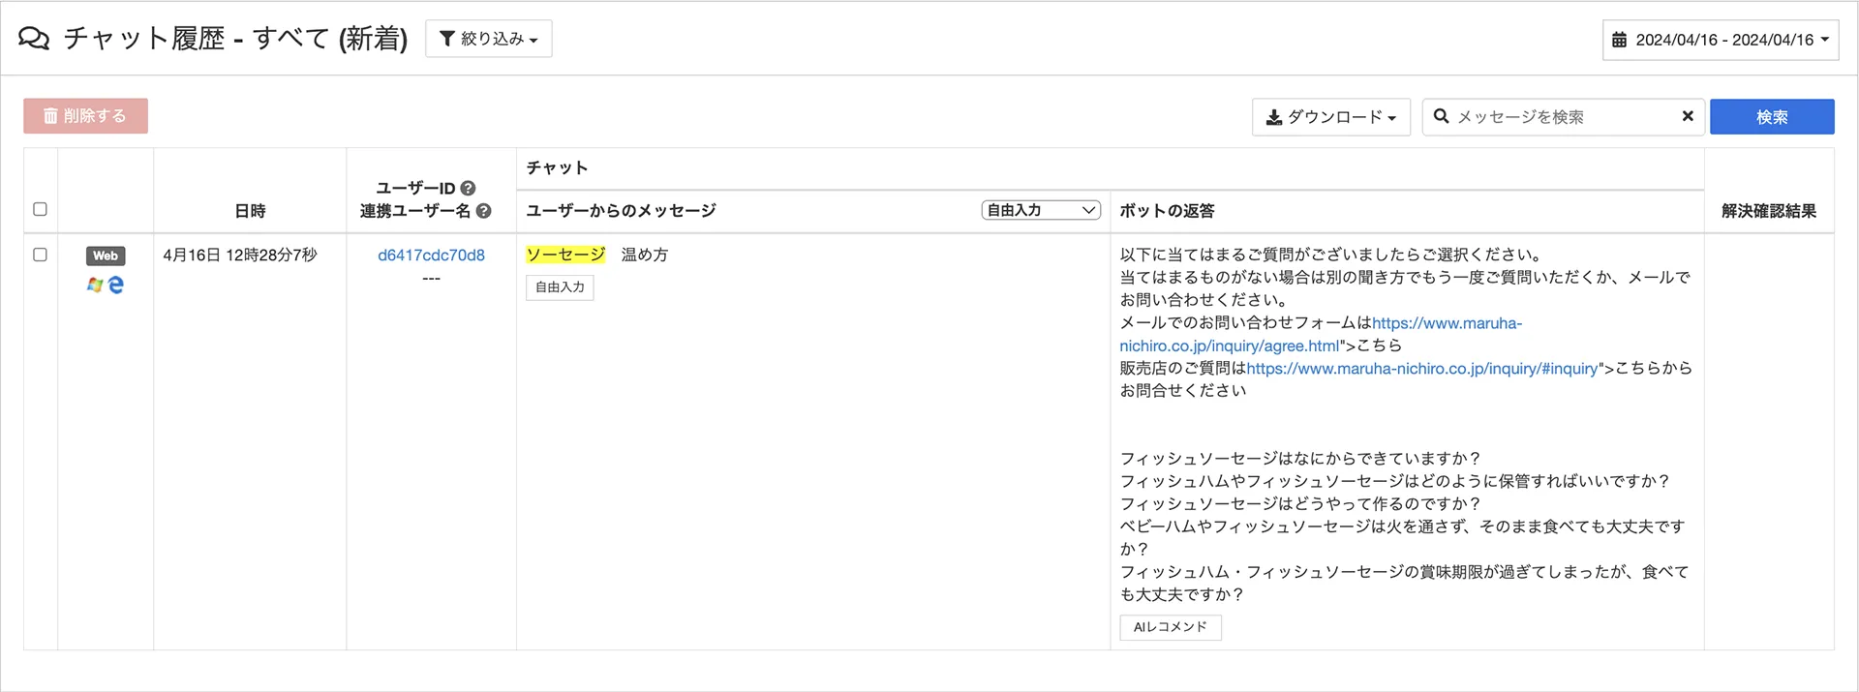Click the Web channel badge
The width and height of the screenshot is (1859, 692).
click(106, 256)
